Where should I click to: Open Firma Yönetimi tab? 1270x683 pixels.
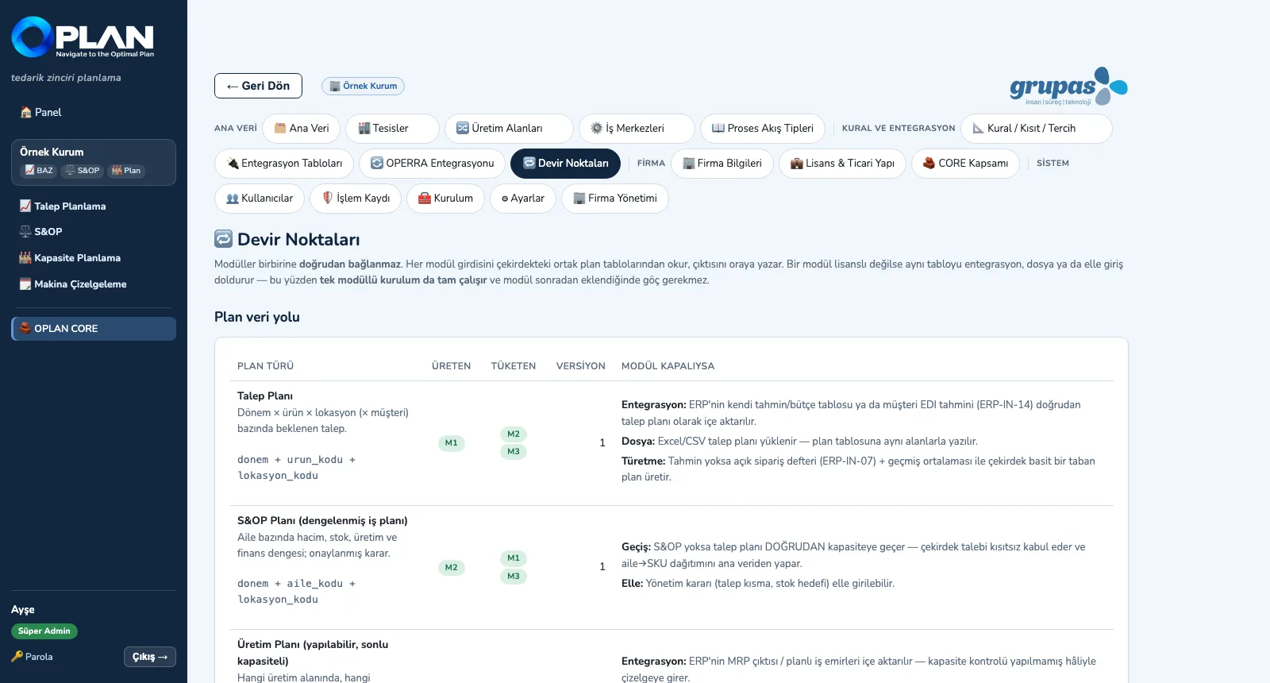(x=615, y=198)
